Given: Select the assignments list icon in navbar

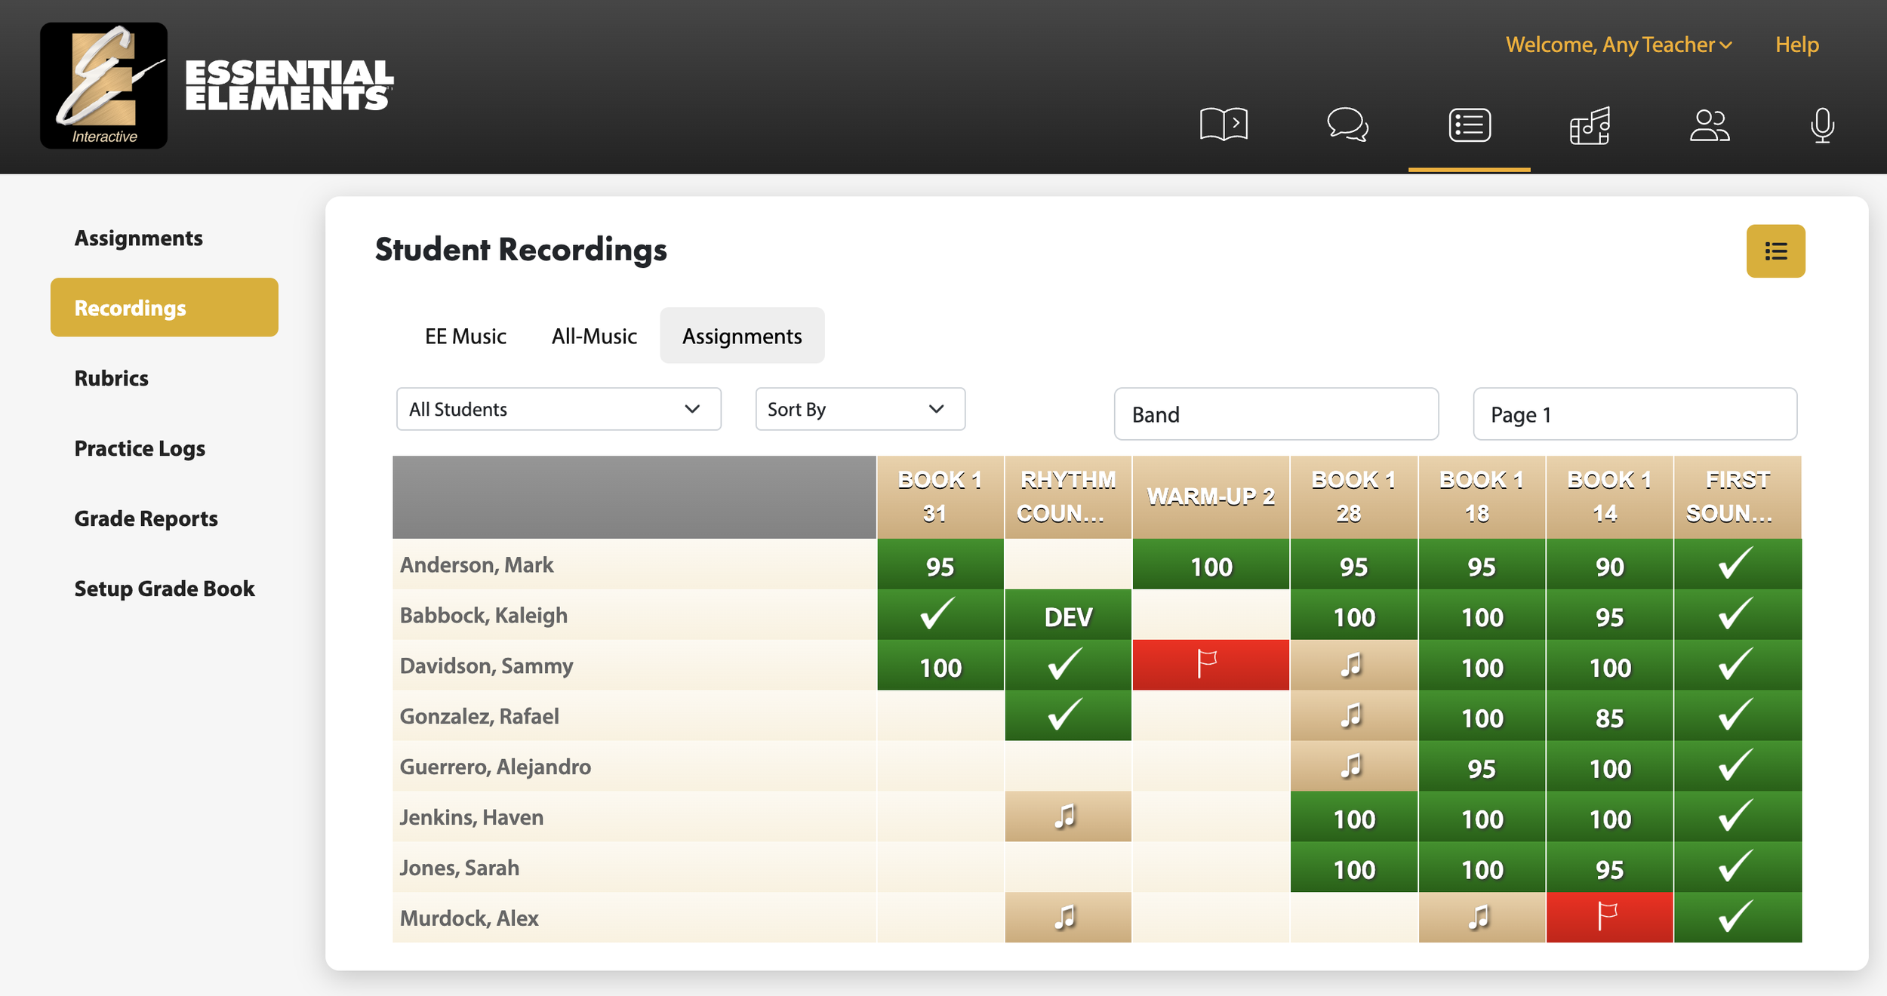Looking at the screenshot, I should (1469, 124).
